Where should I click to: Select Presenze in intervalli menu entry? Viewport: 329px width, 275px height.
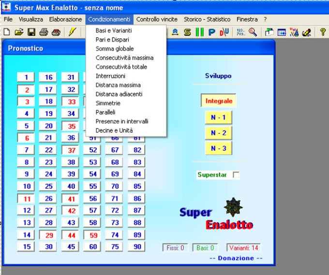pyautogui.click(x=126, y=121)
